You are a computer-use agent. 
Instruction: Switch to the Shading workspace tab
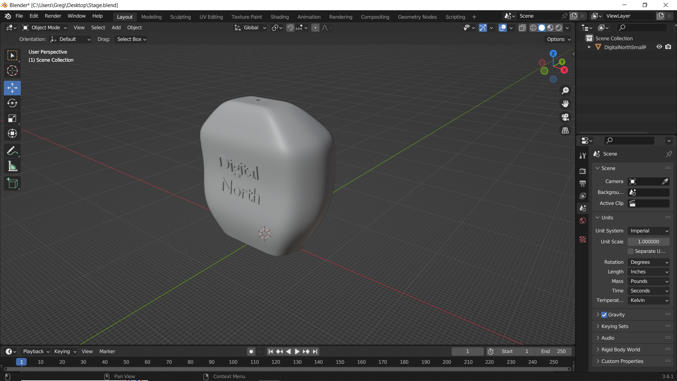(280, 17)
